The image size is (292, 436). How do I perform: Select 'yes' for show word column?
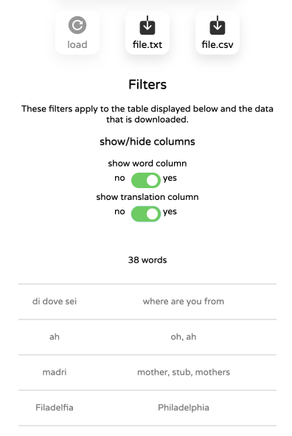tap(170, 179)
